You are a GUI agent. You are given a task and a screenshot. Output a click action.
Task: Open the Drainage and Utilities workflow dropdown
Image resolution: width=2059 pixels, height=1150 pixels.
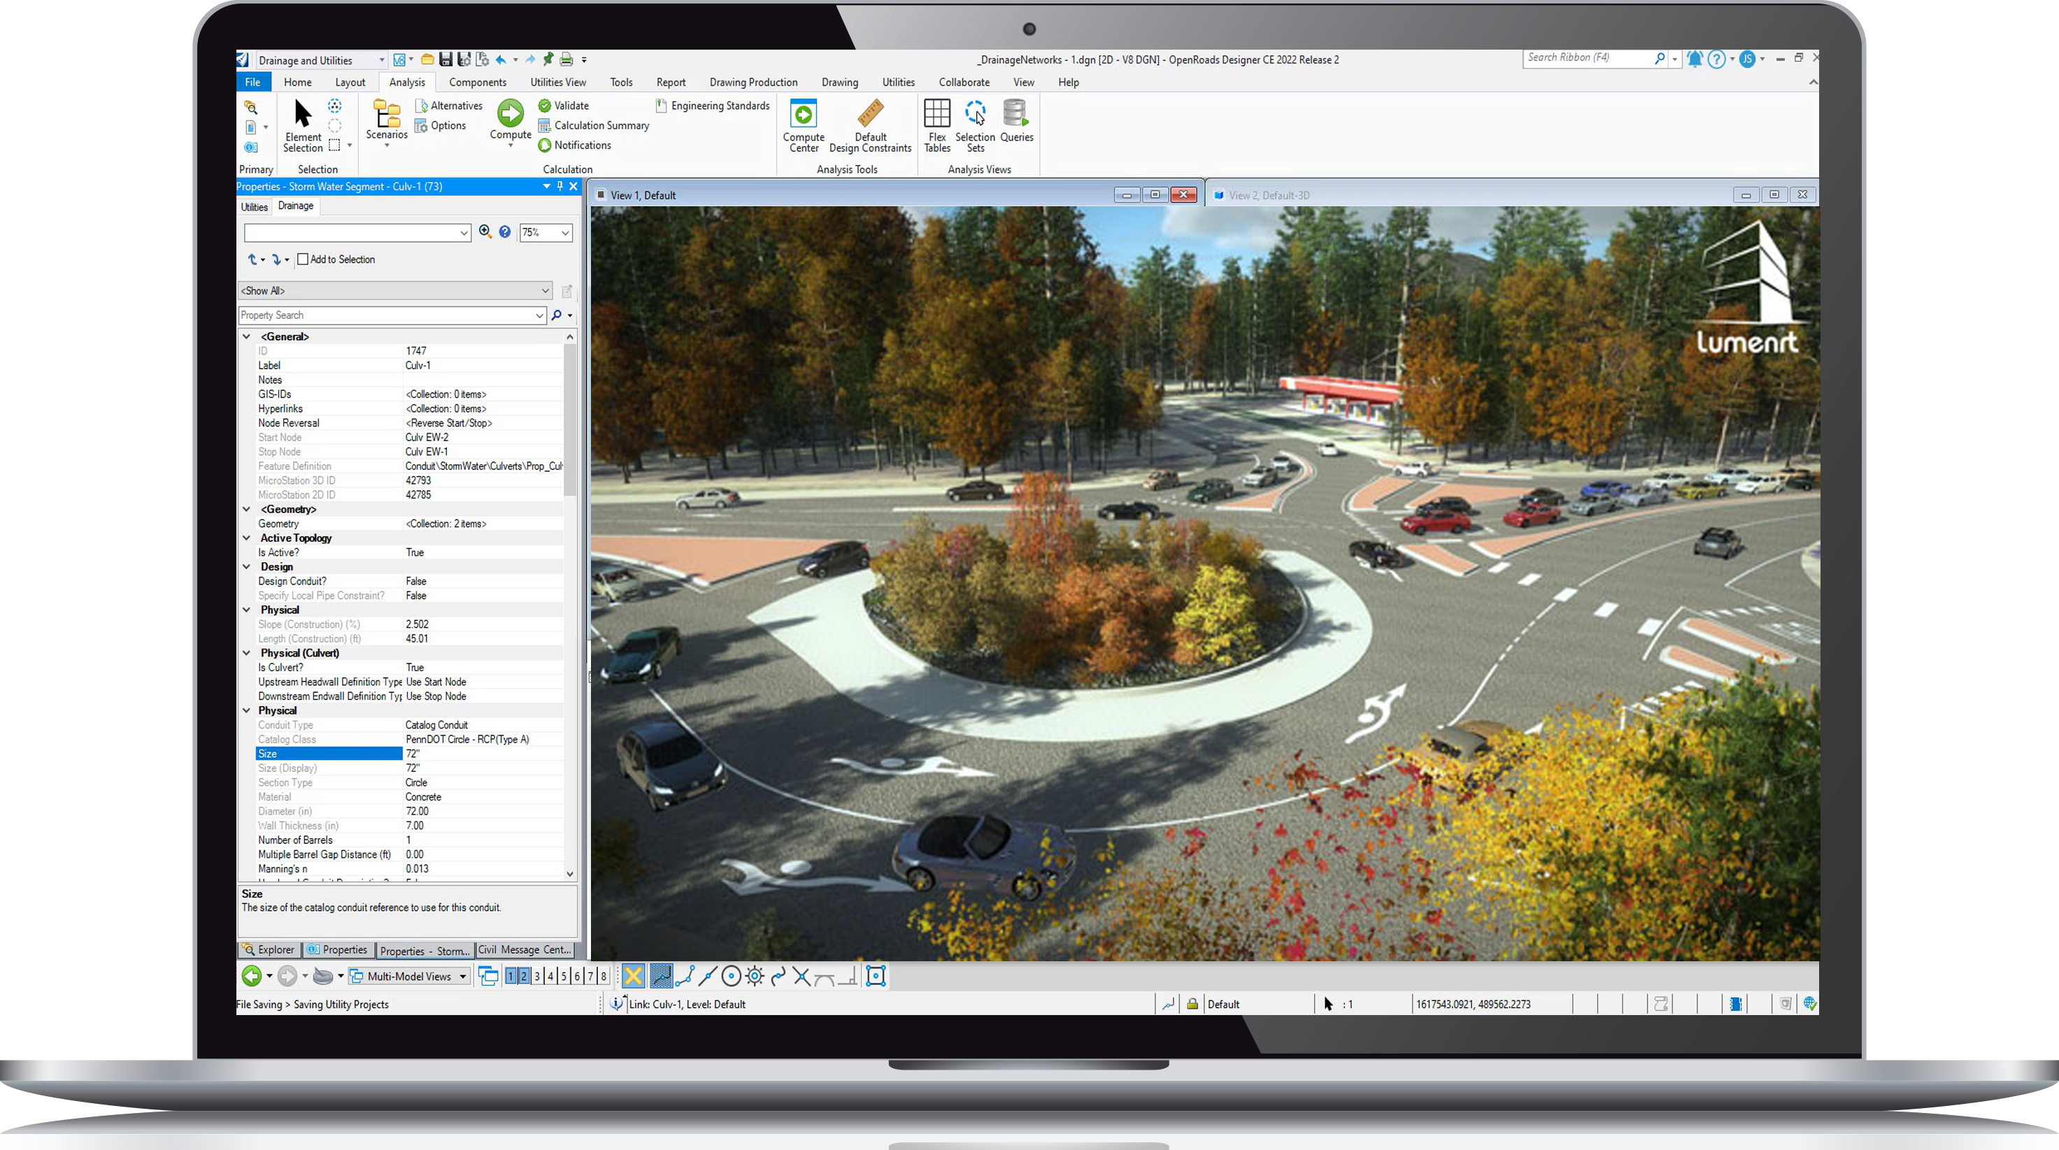(382, 59)
